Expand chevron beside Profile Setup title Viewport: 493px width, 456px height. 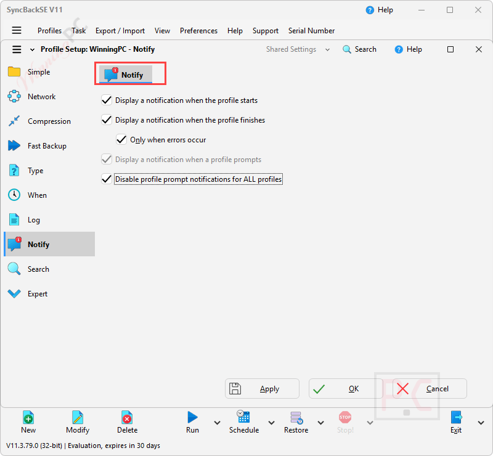coord(32,50)
